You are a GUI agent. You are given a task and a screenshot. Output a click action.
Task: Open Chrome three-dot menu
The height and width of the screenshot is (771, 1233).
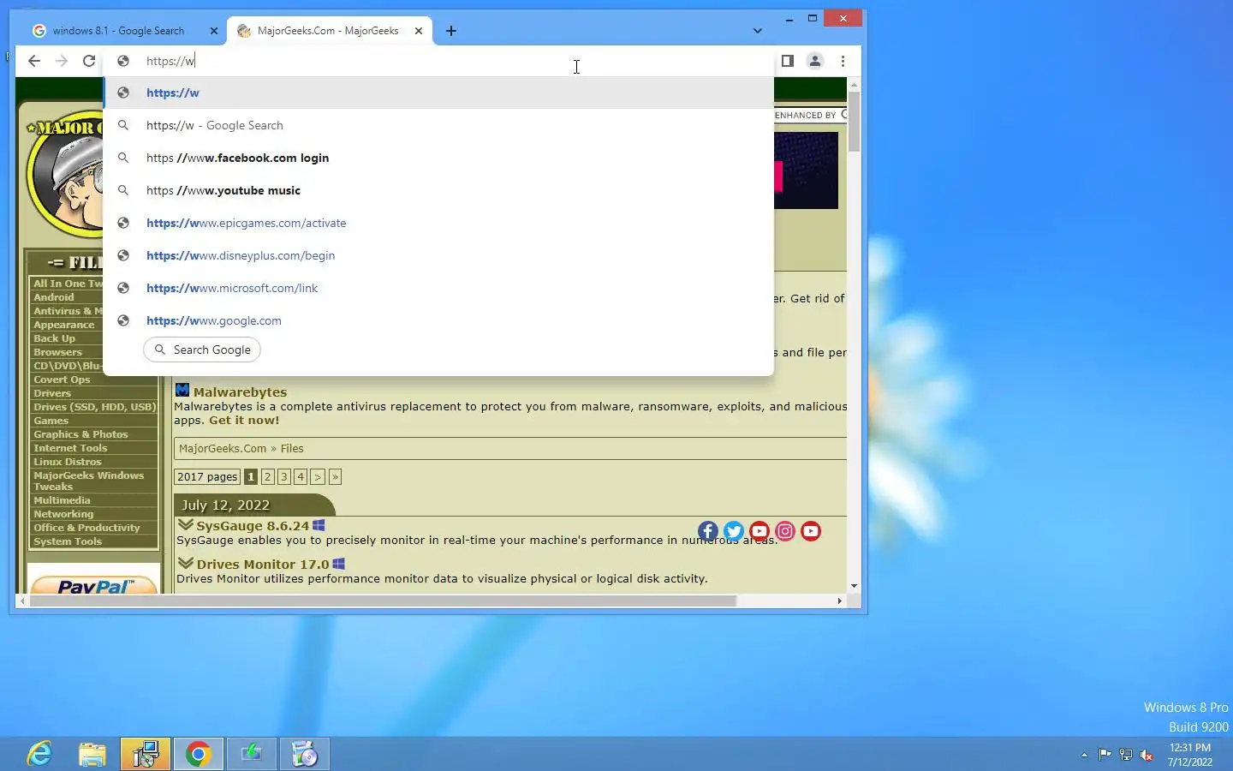[843, 61]
